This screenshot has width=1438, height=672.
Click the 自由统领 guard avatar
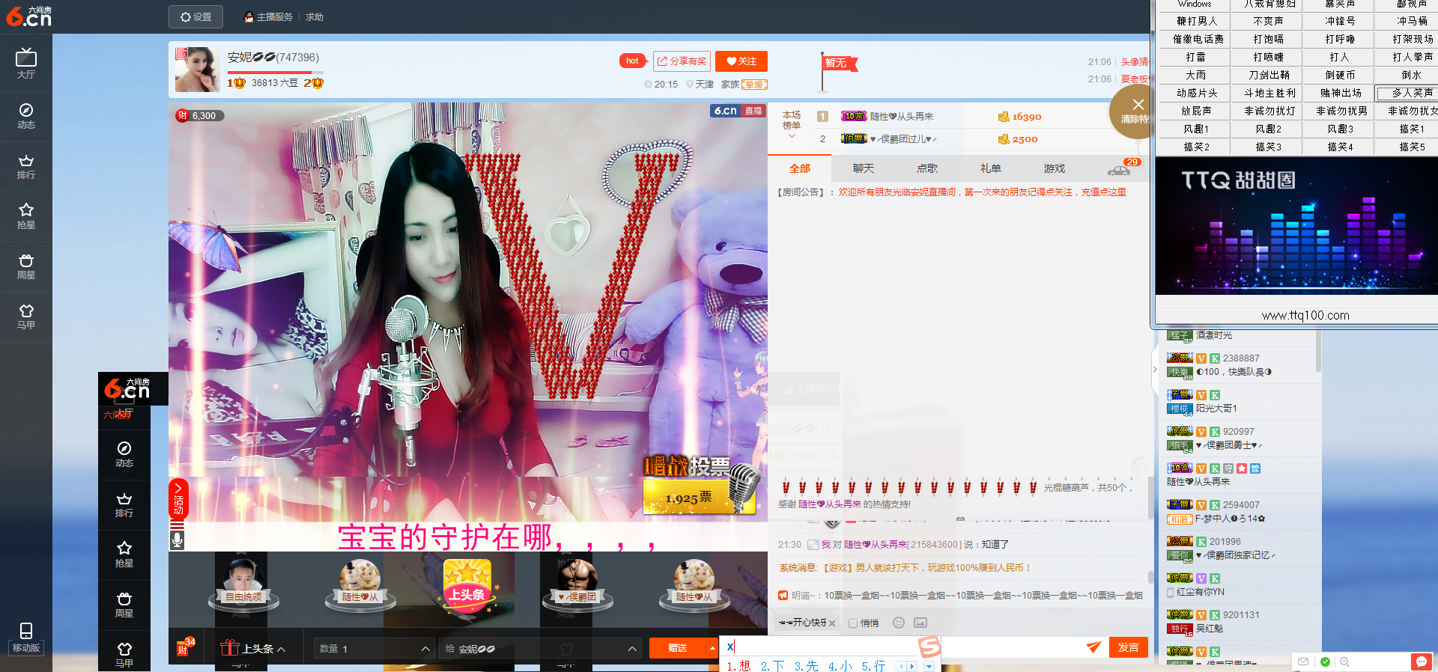pyautogui.click(x=243, y=584)
